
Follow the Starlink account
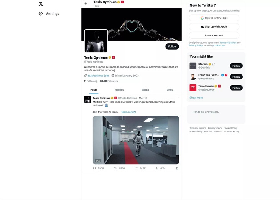pos(236,66)
